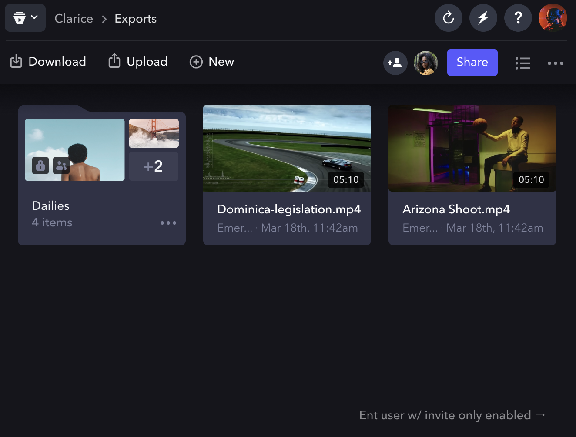The height and width of the screenshot is (437, 576).
Task: Click the collaborator avatar next to Share
Action: coord(425,63)
